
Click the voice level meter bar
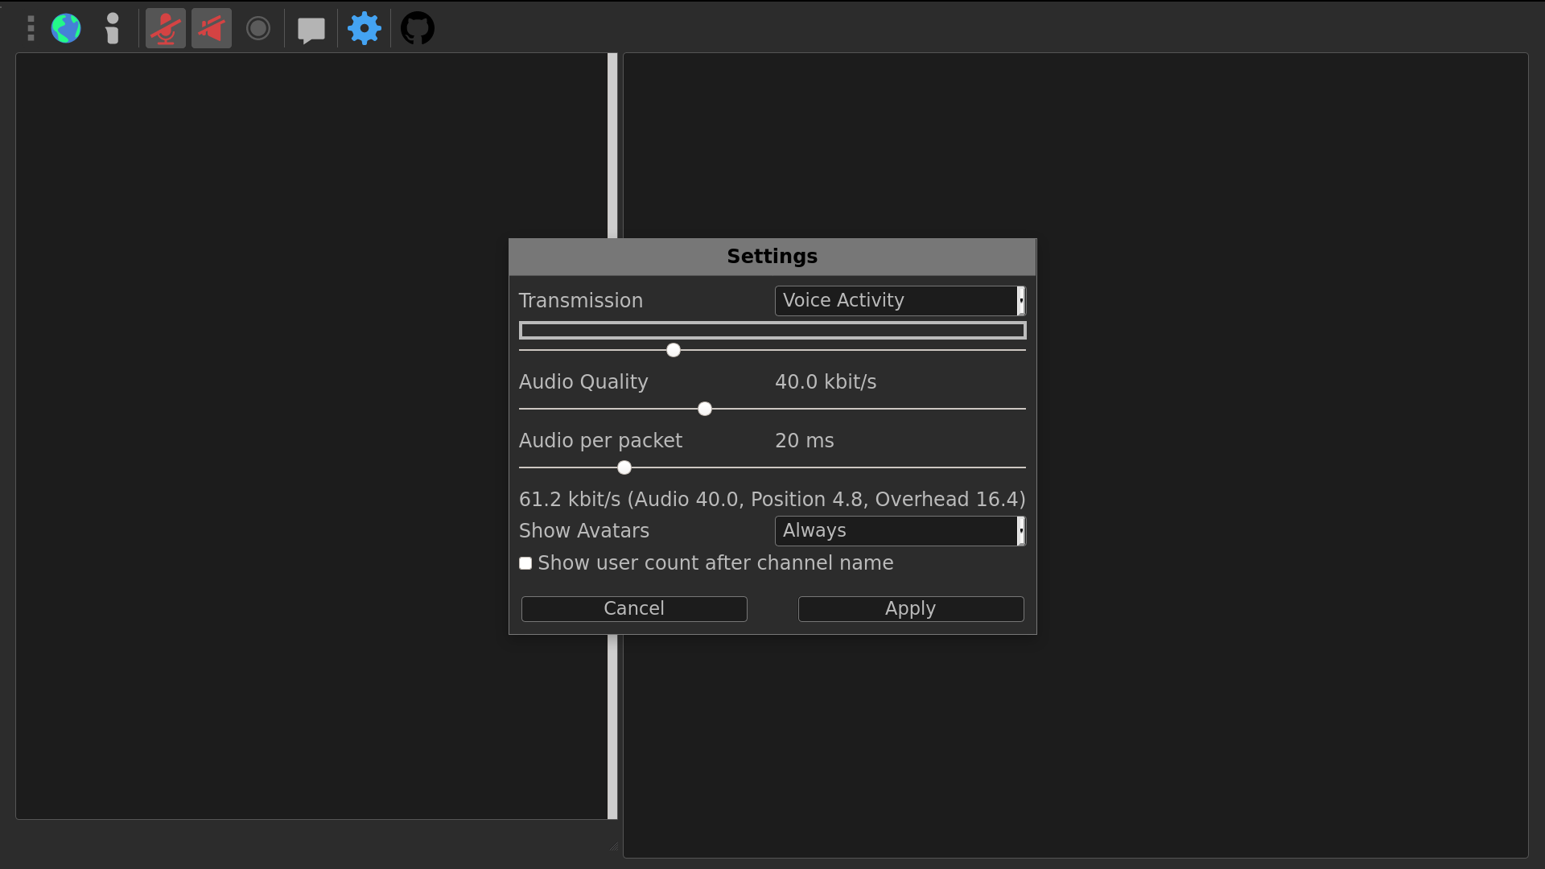pos(772,331)
